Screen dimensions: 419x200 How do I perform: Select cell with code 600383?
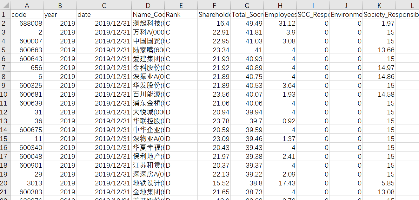tap(27, 192)
